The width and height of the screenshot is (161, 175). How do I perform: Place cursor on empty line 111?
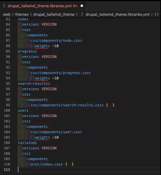(x=89, y=170)
